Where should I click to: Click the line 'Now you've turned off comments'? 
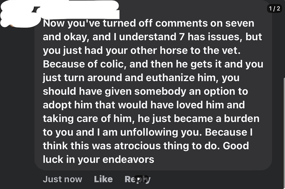click(x=149, y=23)
